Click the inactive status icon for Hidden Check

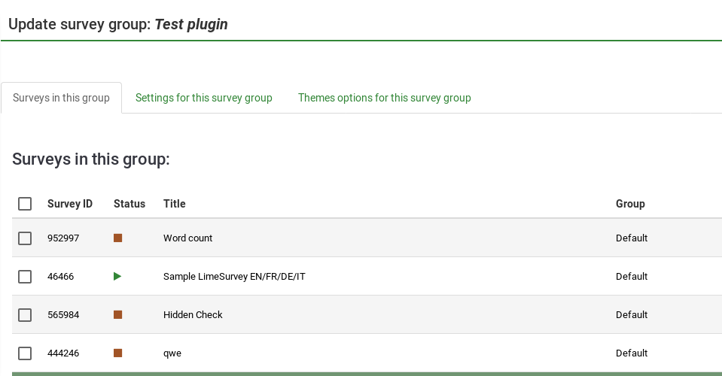coord(117,315)
